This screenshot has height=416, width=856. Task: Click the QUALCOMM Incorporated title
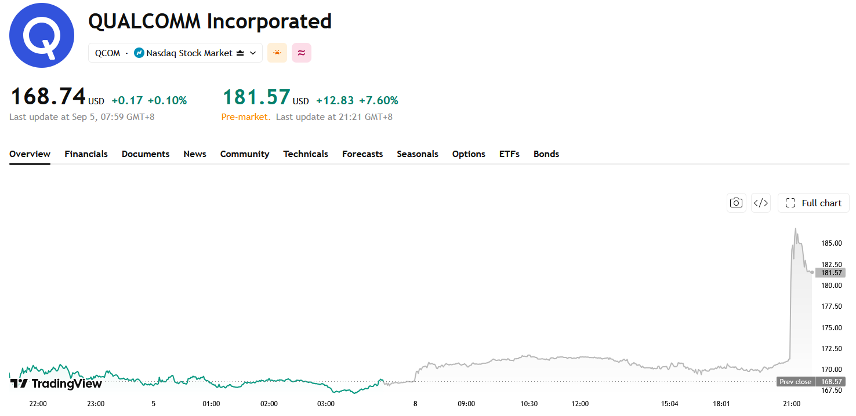[x=210, y=21]
